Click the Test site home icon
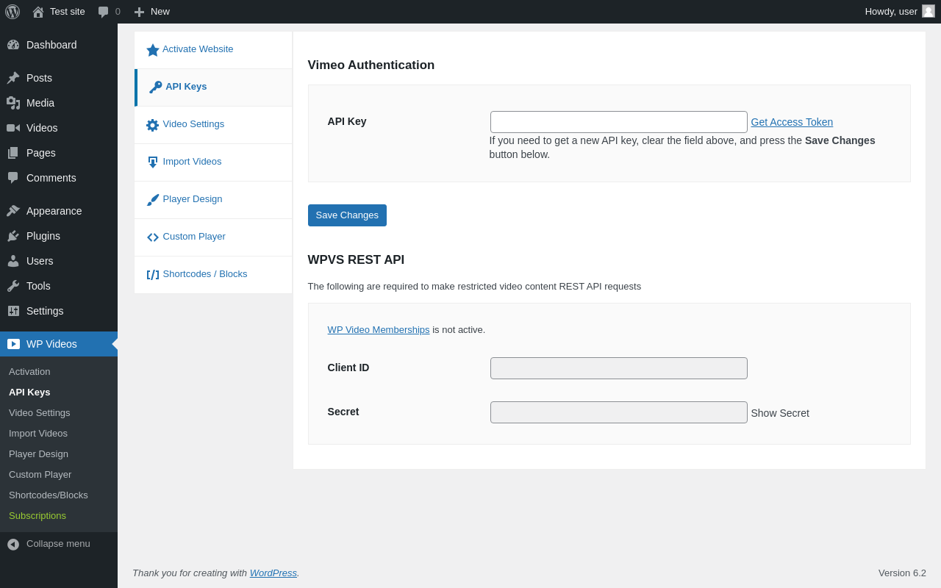Viewport: 941px width, 588px height. (38, 12)
